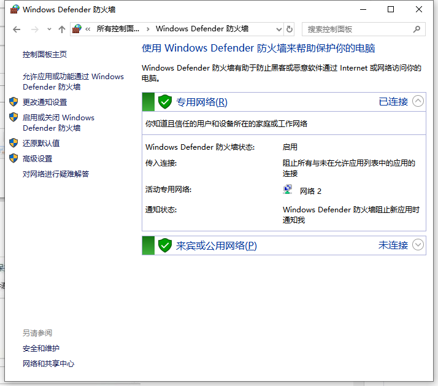Click the back navigation arrow
438x386 pixels.
tap(17, 29)
